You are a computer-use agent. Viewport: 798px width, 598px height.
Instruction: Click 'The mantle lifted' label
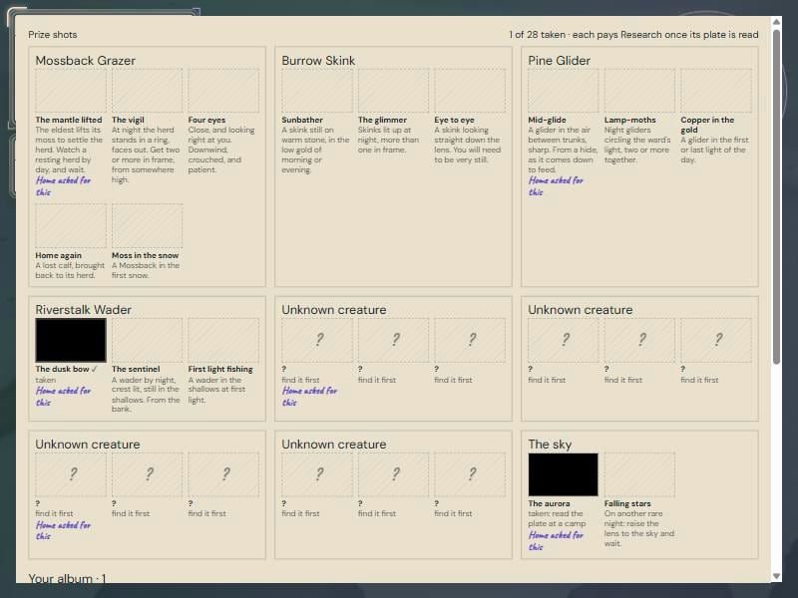(x=69, y=120)
